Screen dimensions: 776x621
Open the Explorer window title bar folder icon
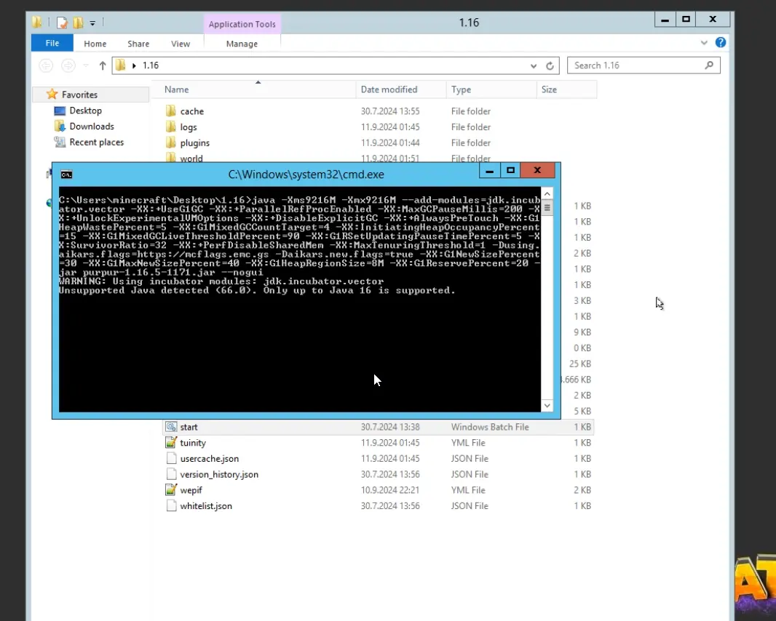click(x=37, y=23)
